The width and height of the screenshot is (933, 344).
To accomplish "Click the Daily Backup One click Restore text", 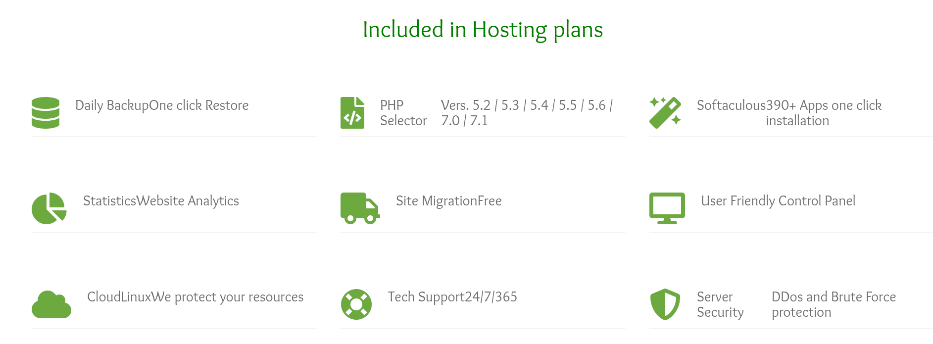I will [162, 105].
